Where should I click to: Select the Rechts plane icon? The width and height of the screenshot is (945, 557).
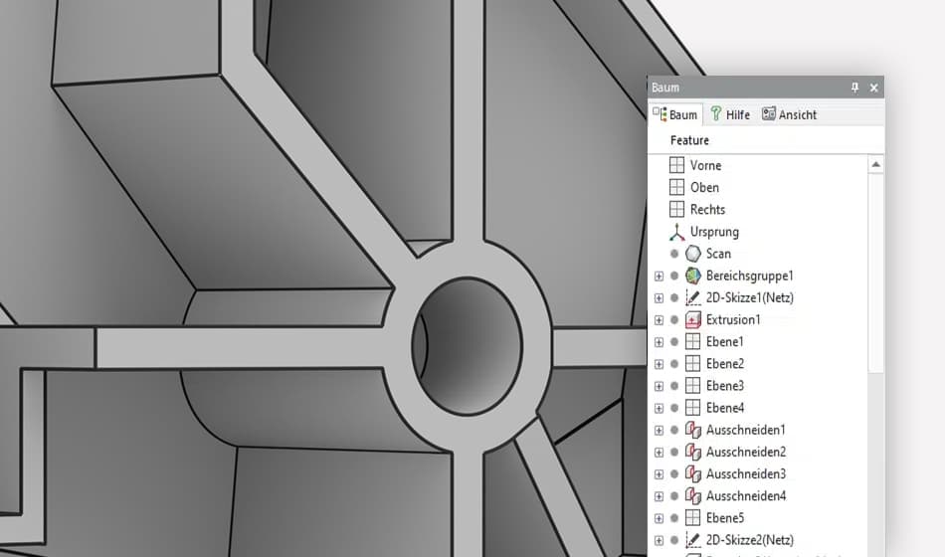[676, 209]
